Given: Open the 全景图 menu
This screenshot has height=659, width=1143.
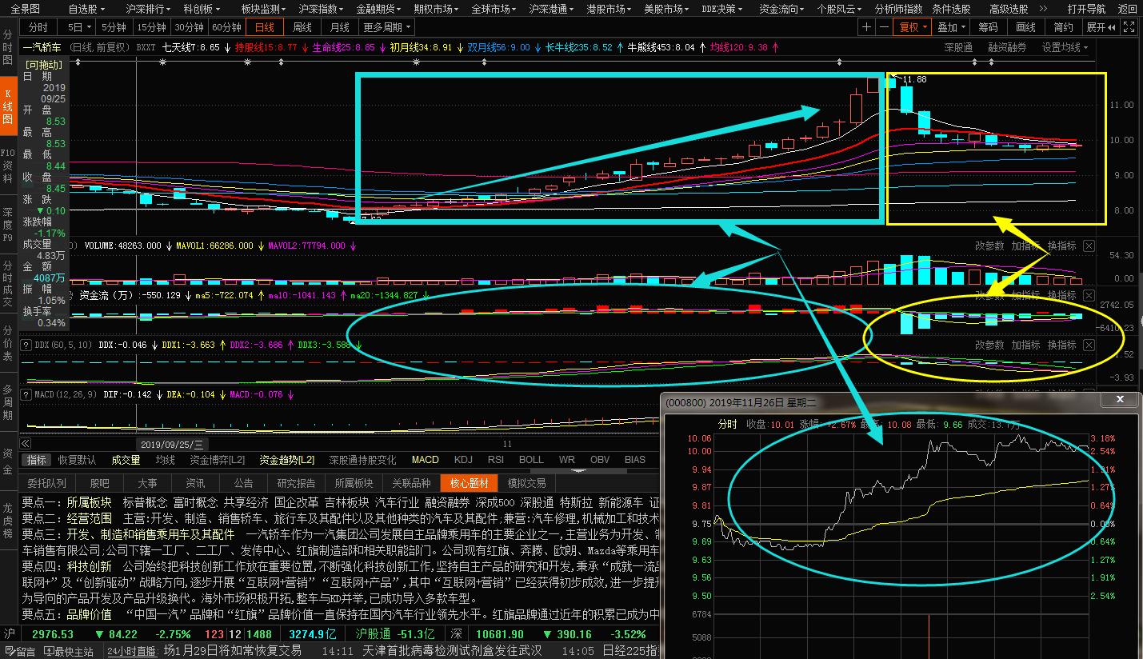Looking at the screenshot, I should 25,9.
